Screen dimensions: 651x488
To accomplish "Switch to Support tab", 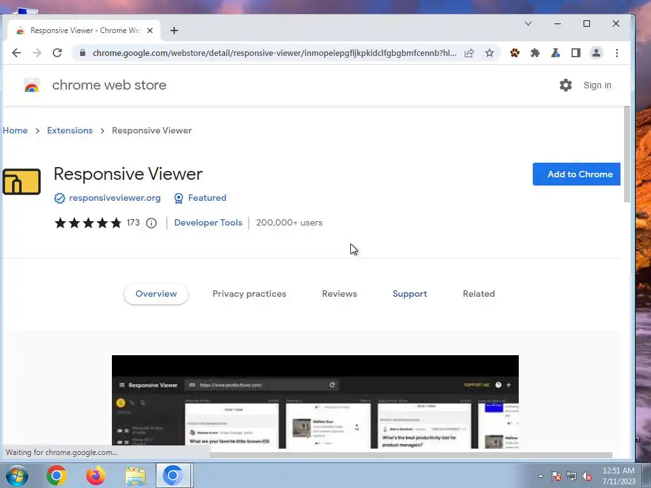I will 410,294.
